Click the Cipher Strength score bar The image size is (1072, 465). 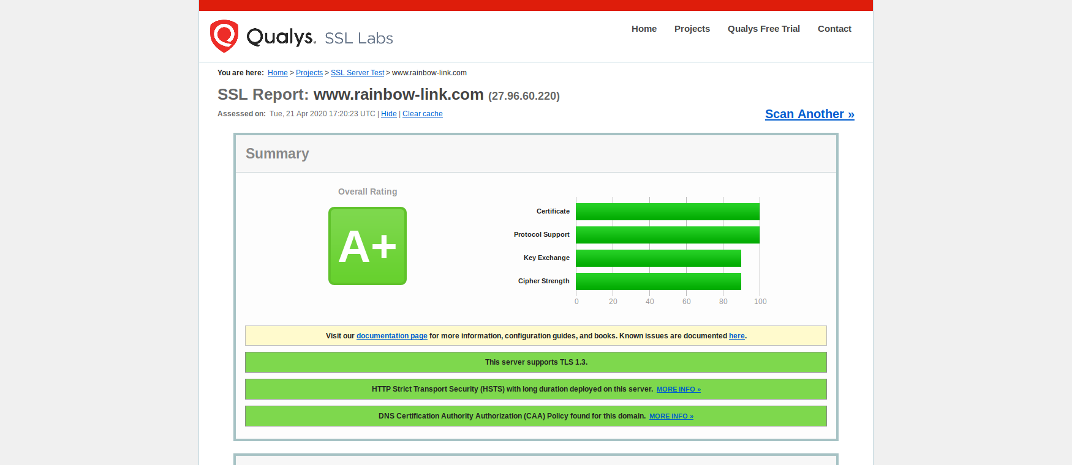coord(659,281)
